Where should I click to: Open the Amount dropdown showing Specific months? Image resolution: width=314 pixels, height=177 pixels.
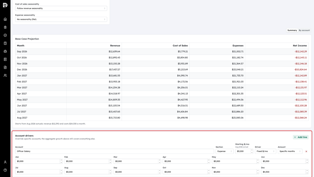pos(290,151)
